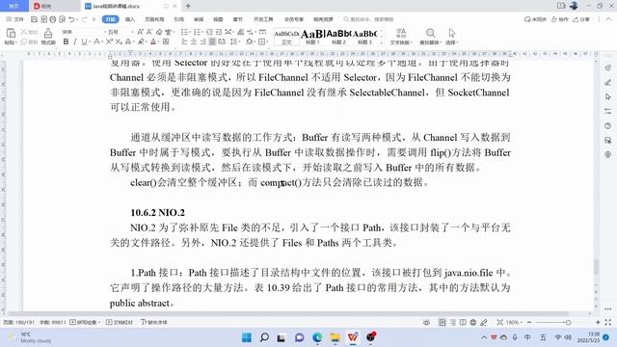Click the zoom slider handle

[568, 322]
